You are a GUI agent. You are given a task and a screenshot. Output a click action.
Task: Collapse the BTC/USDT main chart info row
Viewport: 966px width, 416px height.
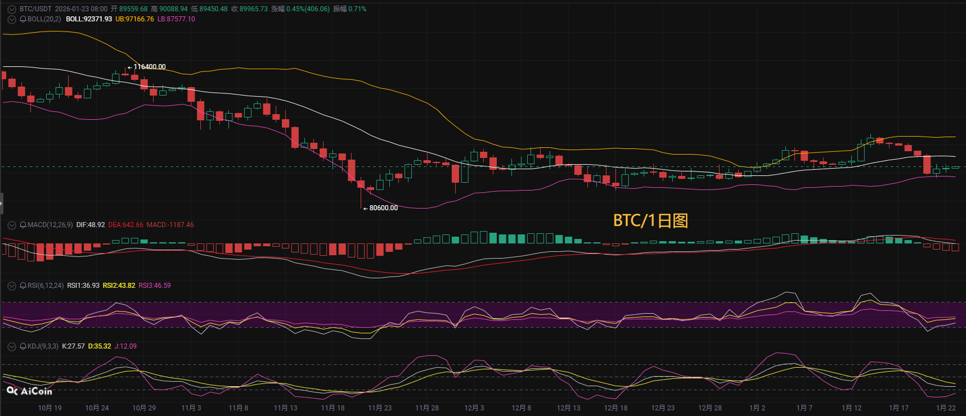11,9
